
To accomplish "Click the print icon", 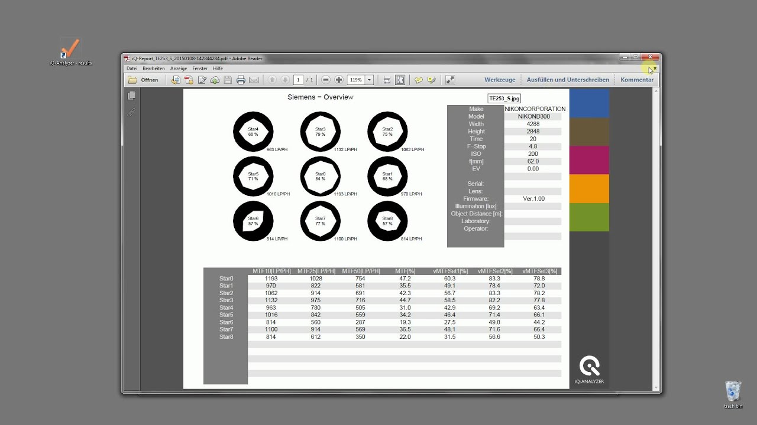I will (x=241, y=80).
